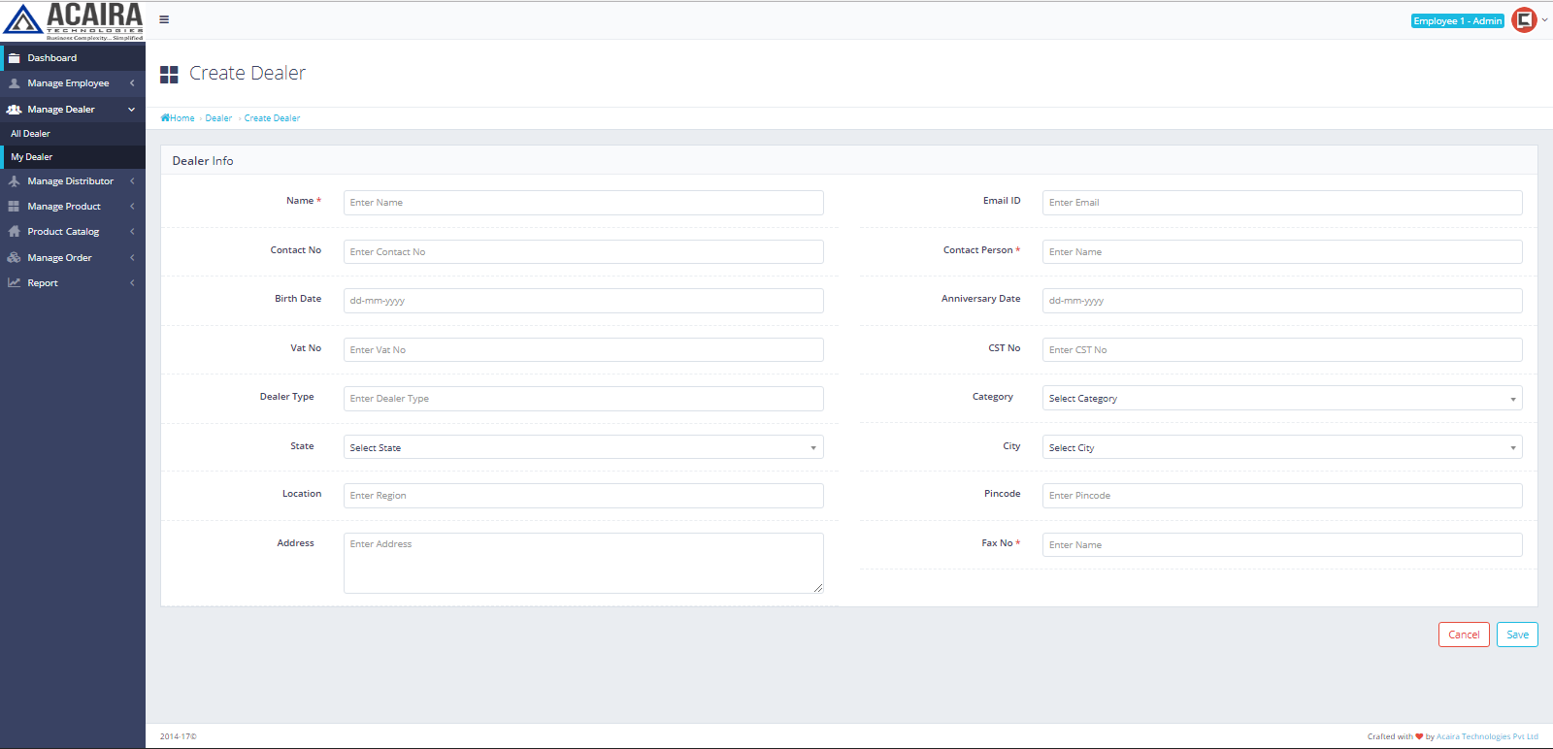Click the Acaira Technologies logo

[x=73, y=20]
